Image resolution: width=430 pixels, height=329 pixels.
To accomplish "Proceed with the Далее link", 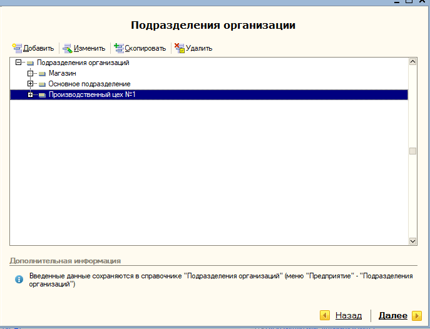I will pyautogui.click(x=392, y=316).
